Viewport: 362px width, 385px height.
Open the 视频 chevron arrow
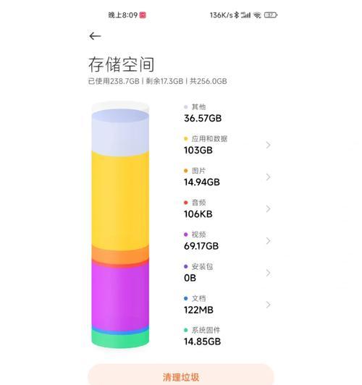269,241
